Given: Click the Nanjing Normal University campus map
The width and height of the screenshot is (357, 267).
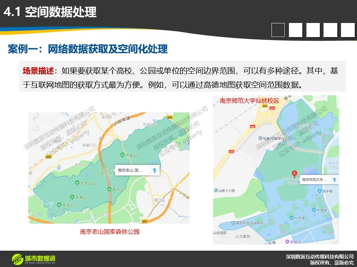Looking at the screenshot, I should click(x=276, y=170).
